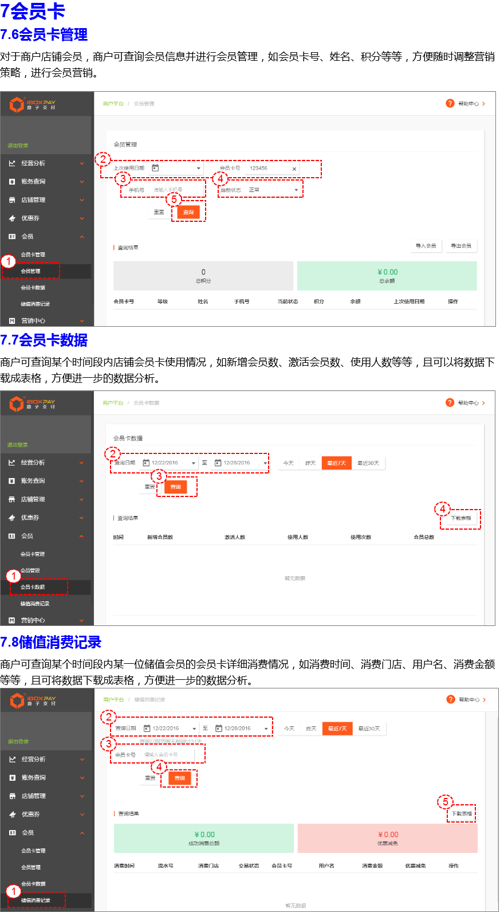504x912 pixels.
Task: Click 12/22/2016 calendar icon on 储值消费记录 page
Action: [147, 729]
